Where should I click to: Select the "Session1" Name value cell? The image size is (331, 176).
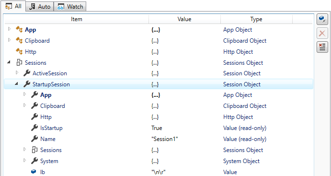tap(165, 139)
